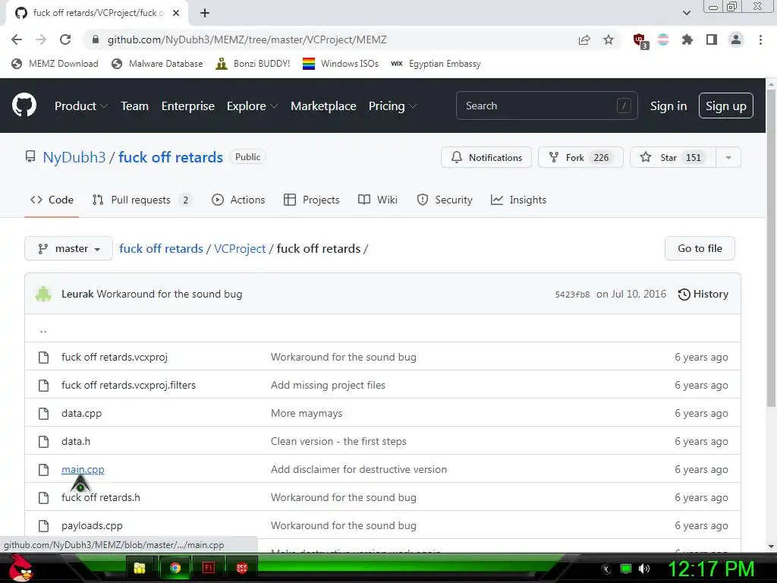
Task: Open commit 5423fb8
Action: click(x=572, y=295)
